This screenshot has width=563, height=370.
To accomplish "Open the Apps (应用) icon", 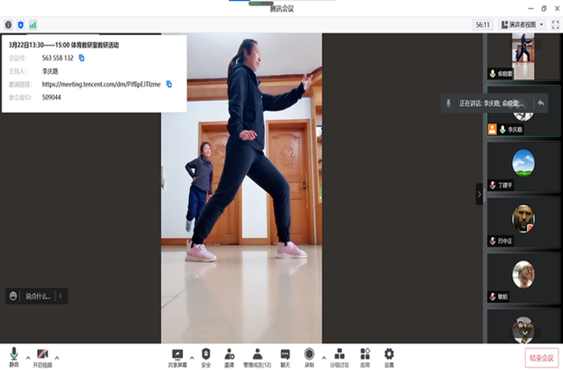I will tap(365, 356).
